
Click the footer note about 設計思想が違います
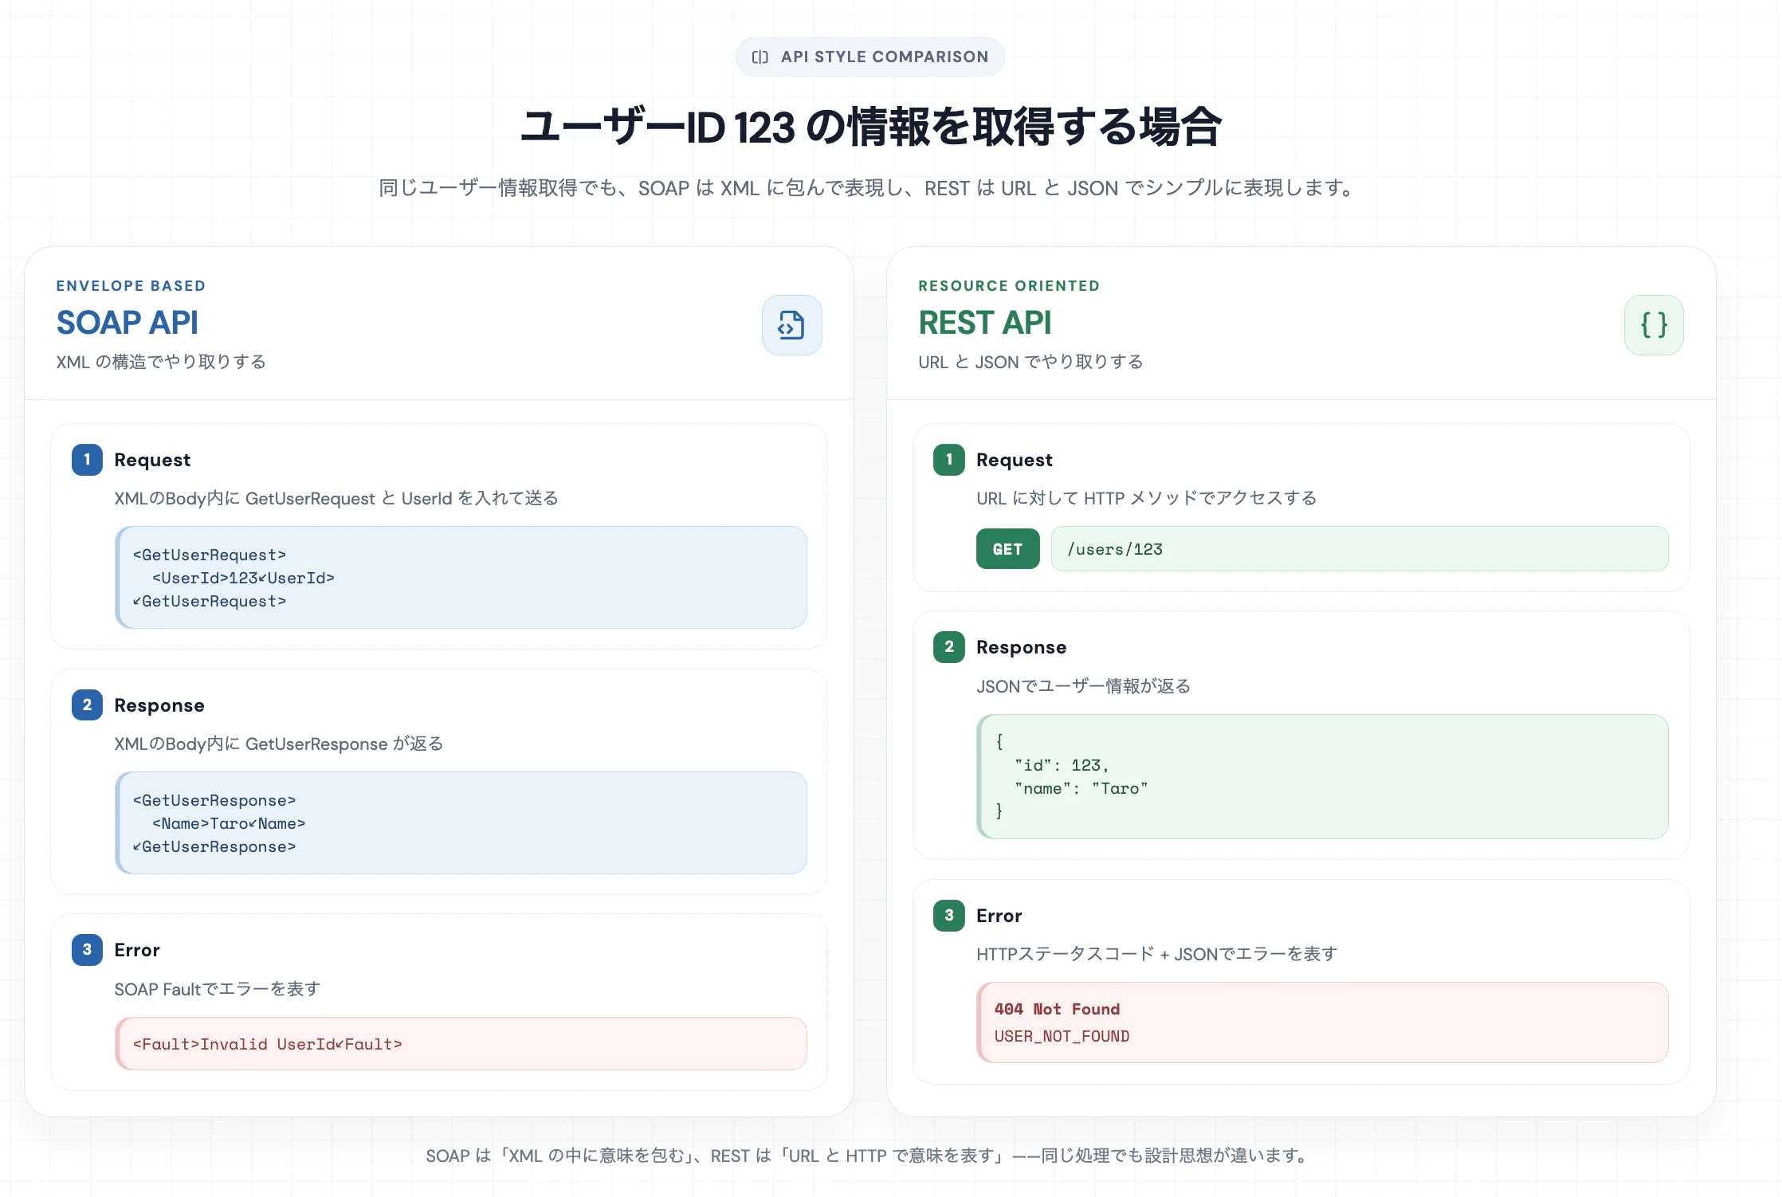[869, 1156]
